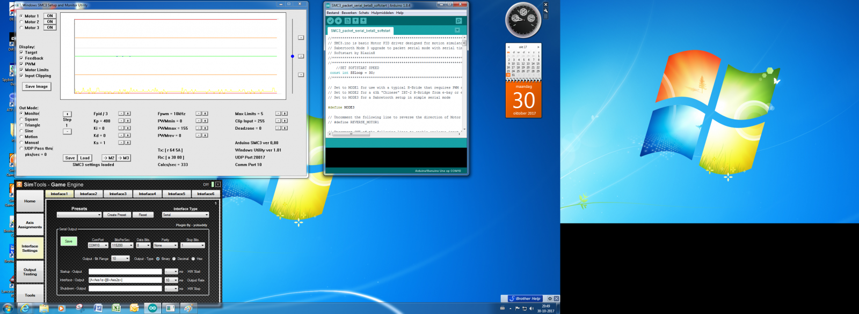Select the Manual out mode
This screenshot has height=314, width=859.
21,143
